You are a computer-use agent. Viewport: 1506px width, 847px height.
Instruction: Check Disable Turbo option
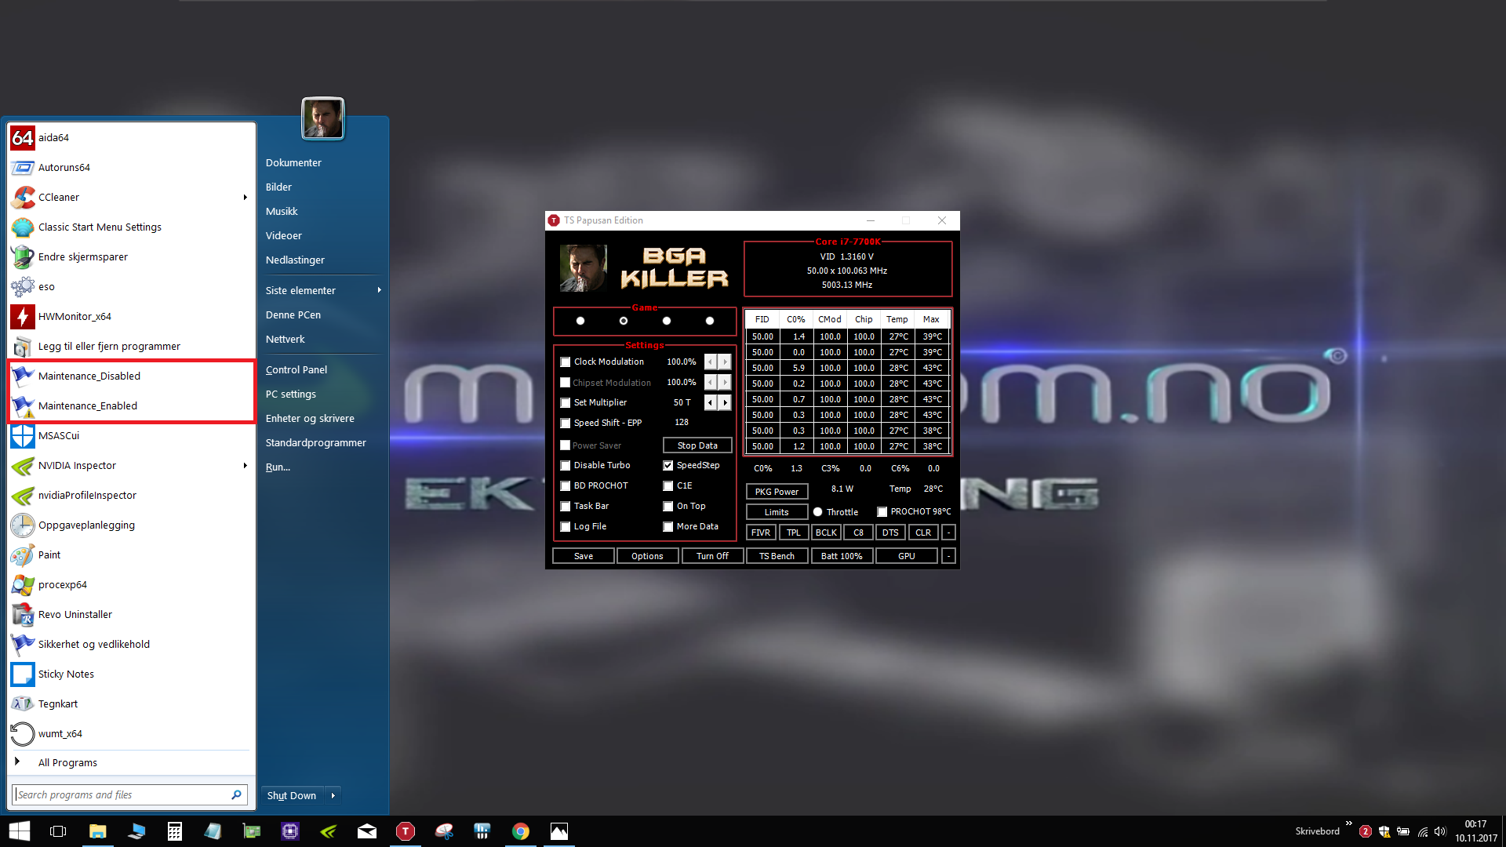click(565, 465)
